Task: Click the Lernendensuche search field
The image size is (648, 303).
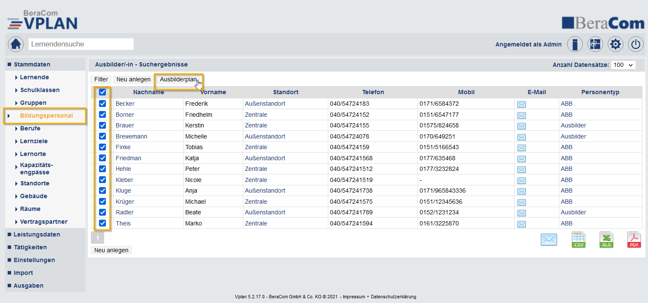Action: tap(81, 44)
